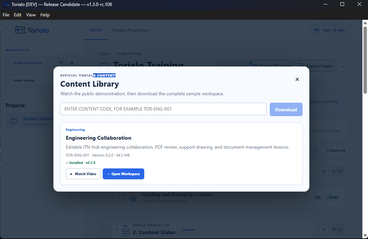Click the scrollbar up arrow
368x239 pixels.
(x=365, y=23)
